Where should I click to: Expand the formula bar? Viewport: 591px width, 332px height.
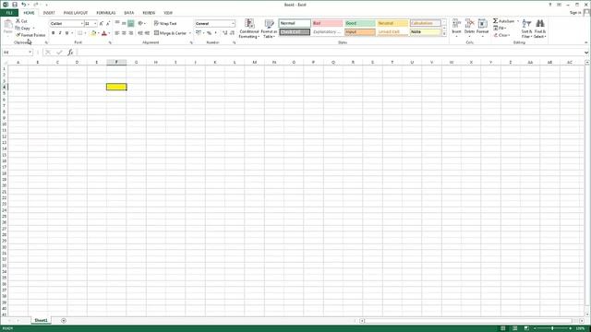[586, 53]
